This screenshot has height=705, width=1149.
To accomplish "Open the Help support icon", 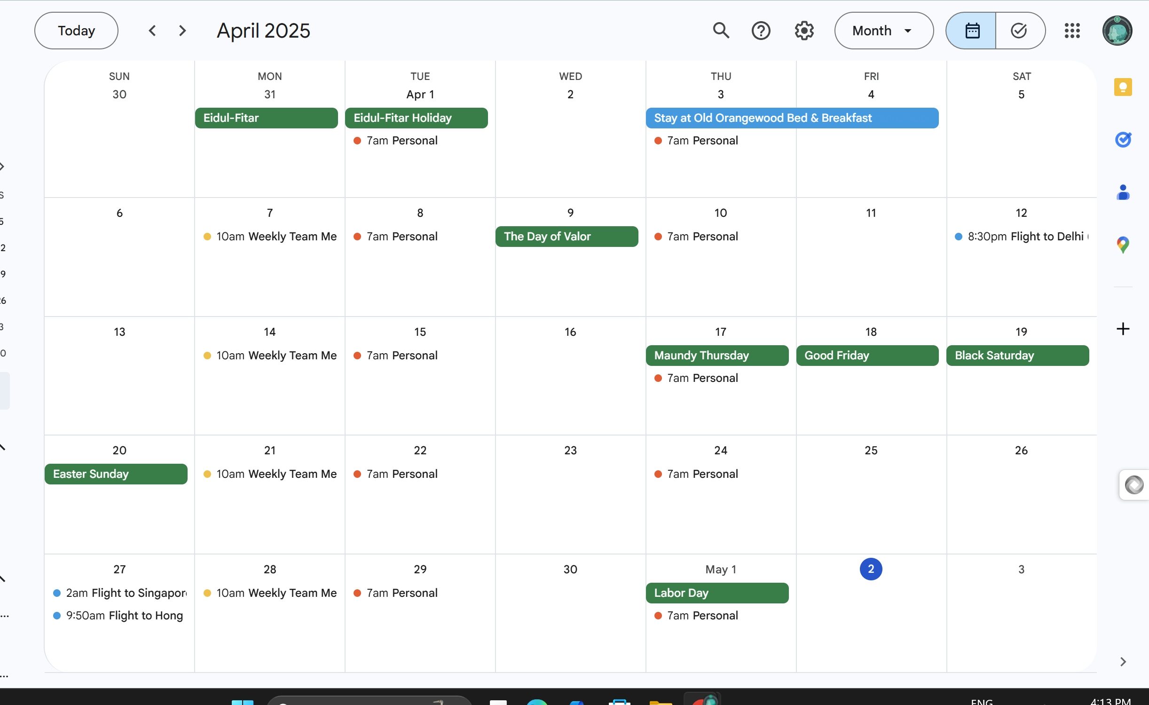I will [x=761, y=31].
